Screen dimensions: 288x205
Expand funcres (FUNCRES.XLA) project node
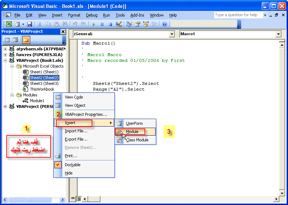[5, 55]
